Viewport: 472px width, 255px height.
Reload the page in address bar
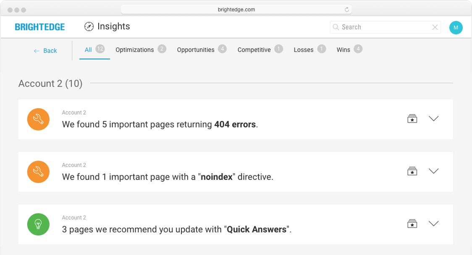(347, 10)
